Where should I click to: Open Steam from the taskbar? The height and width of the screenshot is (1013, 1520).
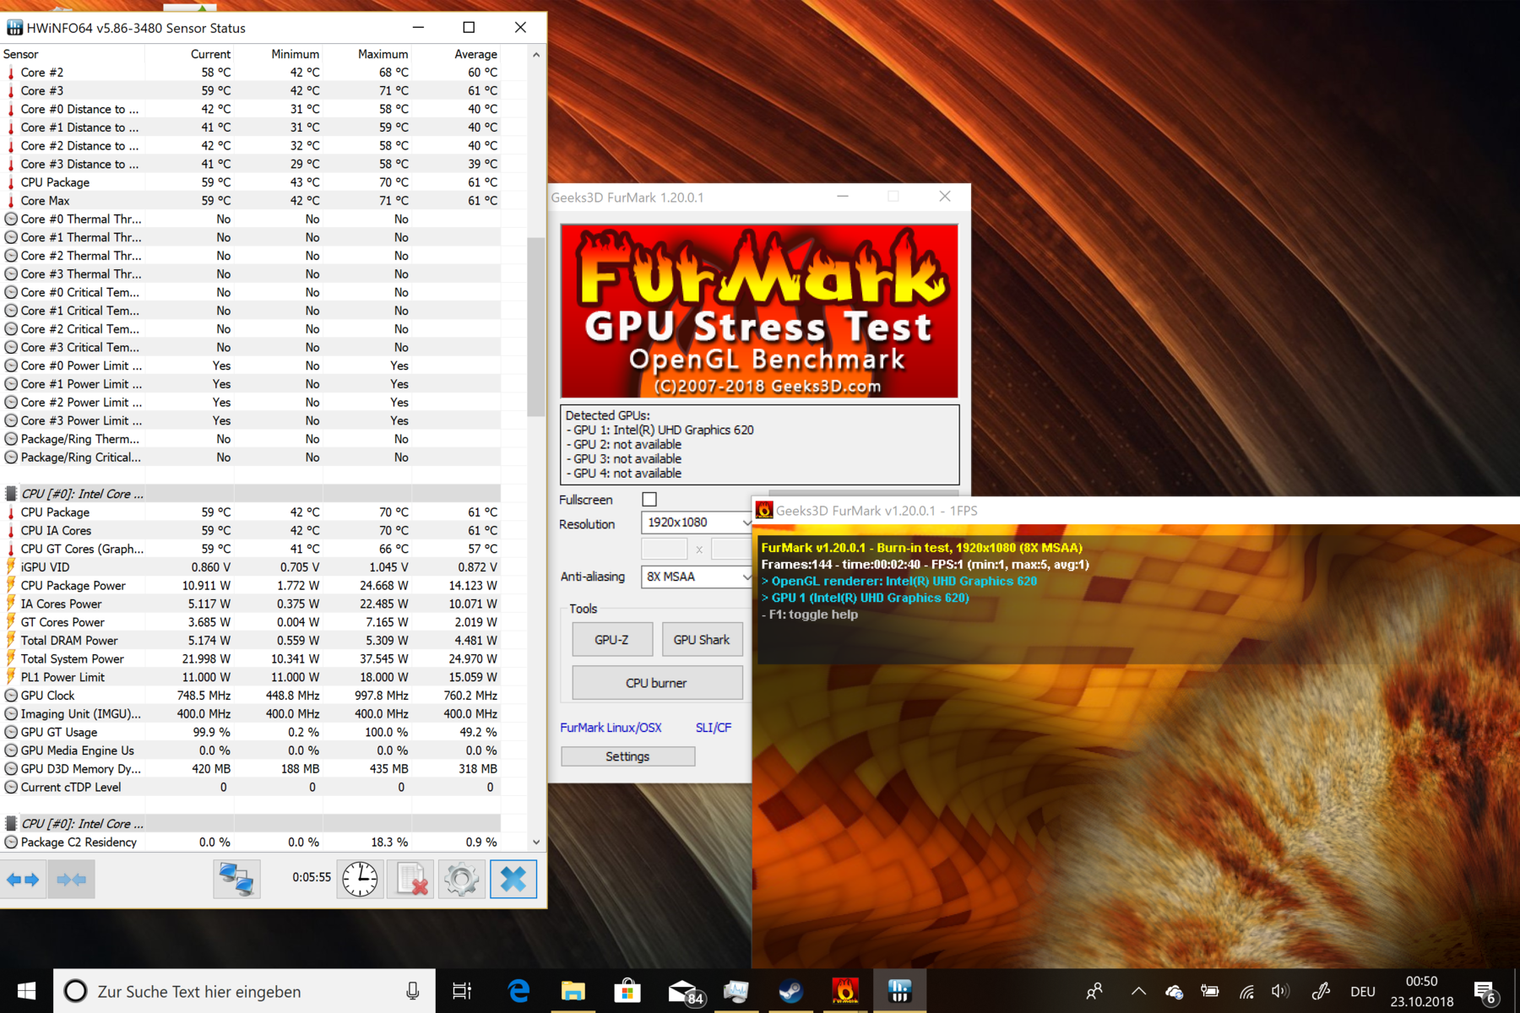pyautogui.click(x=790, y=991)
